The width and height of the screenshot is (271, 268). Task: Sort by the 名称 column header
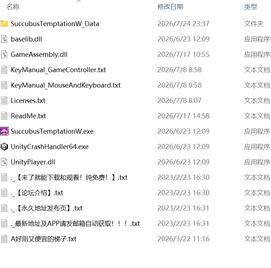[x=13, y=7]
